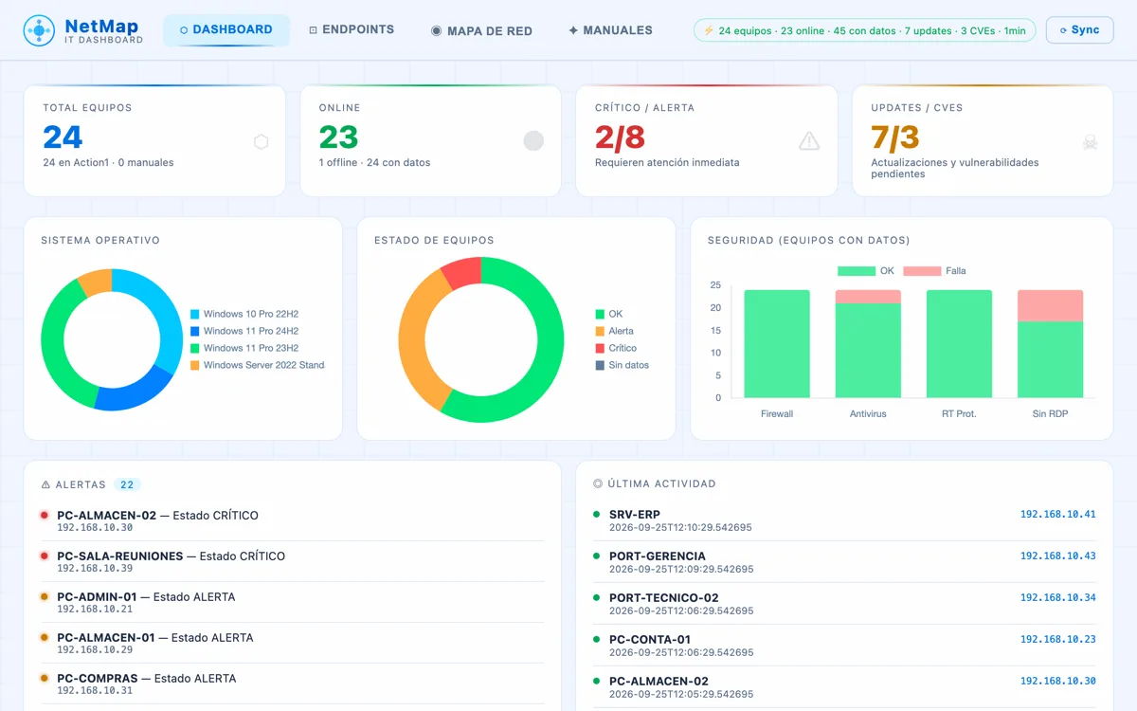Click the Crítico/Alerta value 2/8

(620, 137)
